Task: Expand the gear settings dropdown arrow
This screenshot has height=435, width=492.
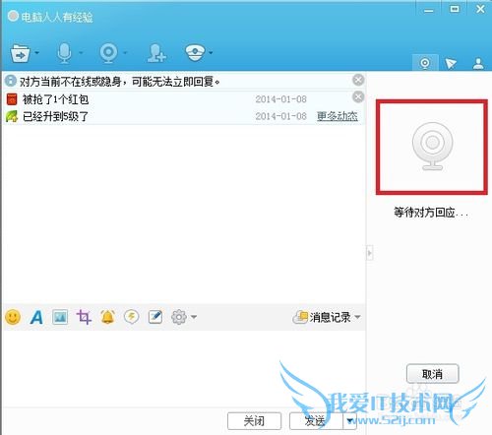Action: point(194,317)
